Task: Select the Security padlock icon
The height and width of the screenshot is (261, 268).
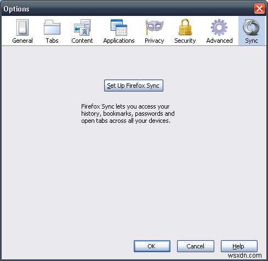Action: coord(185,31)
